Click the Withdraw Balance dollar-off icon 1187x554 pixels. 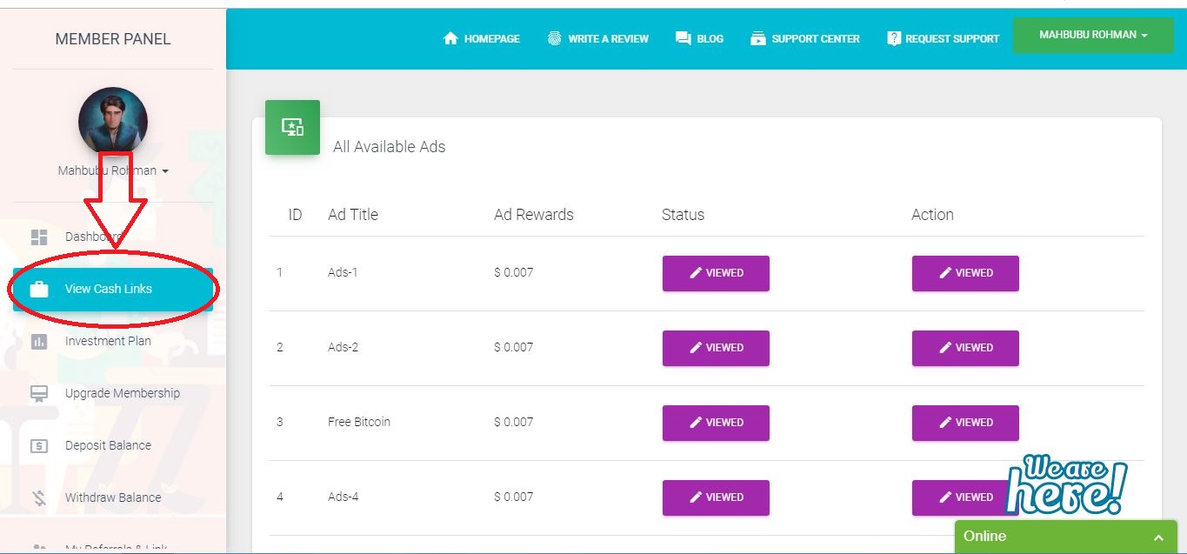tap(39, 498)
